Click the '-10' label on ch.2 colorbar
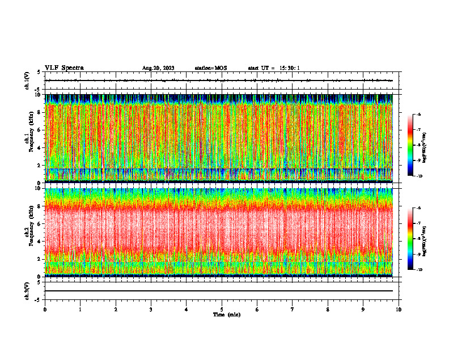The image size is (449, 347). pos(420,269)
